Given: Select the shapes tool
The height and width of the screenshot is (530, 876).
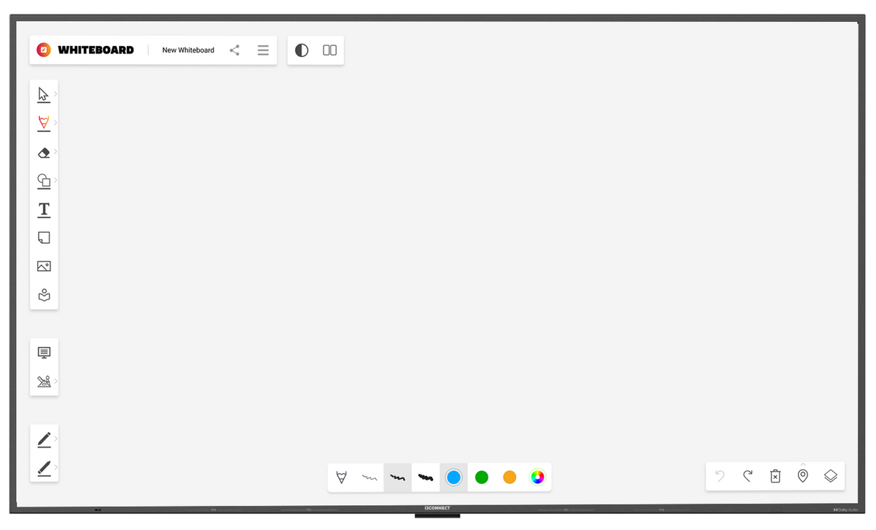Looking at the screenshot, I should click(43, 181).
